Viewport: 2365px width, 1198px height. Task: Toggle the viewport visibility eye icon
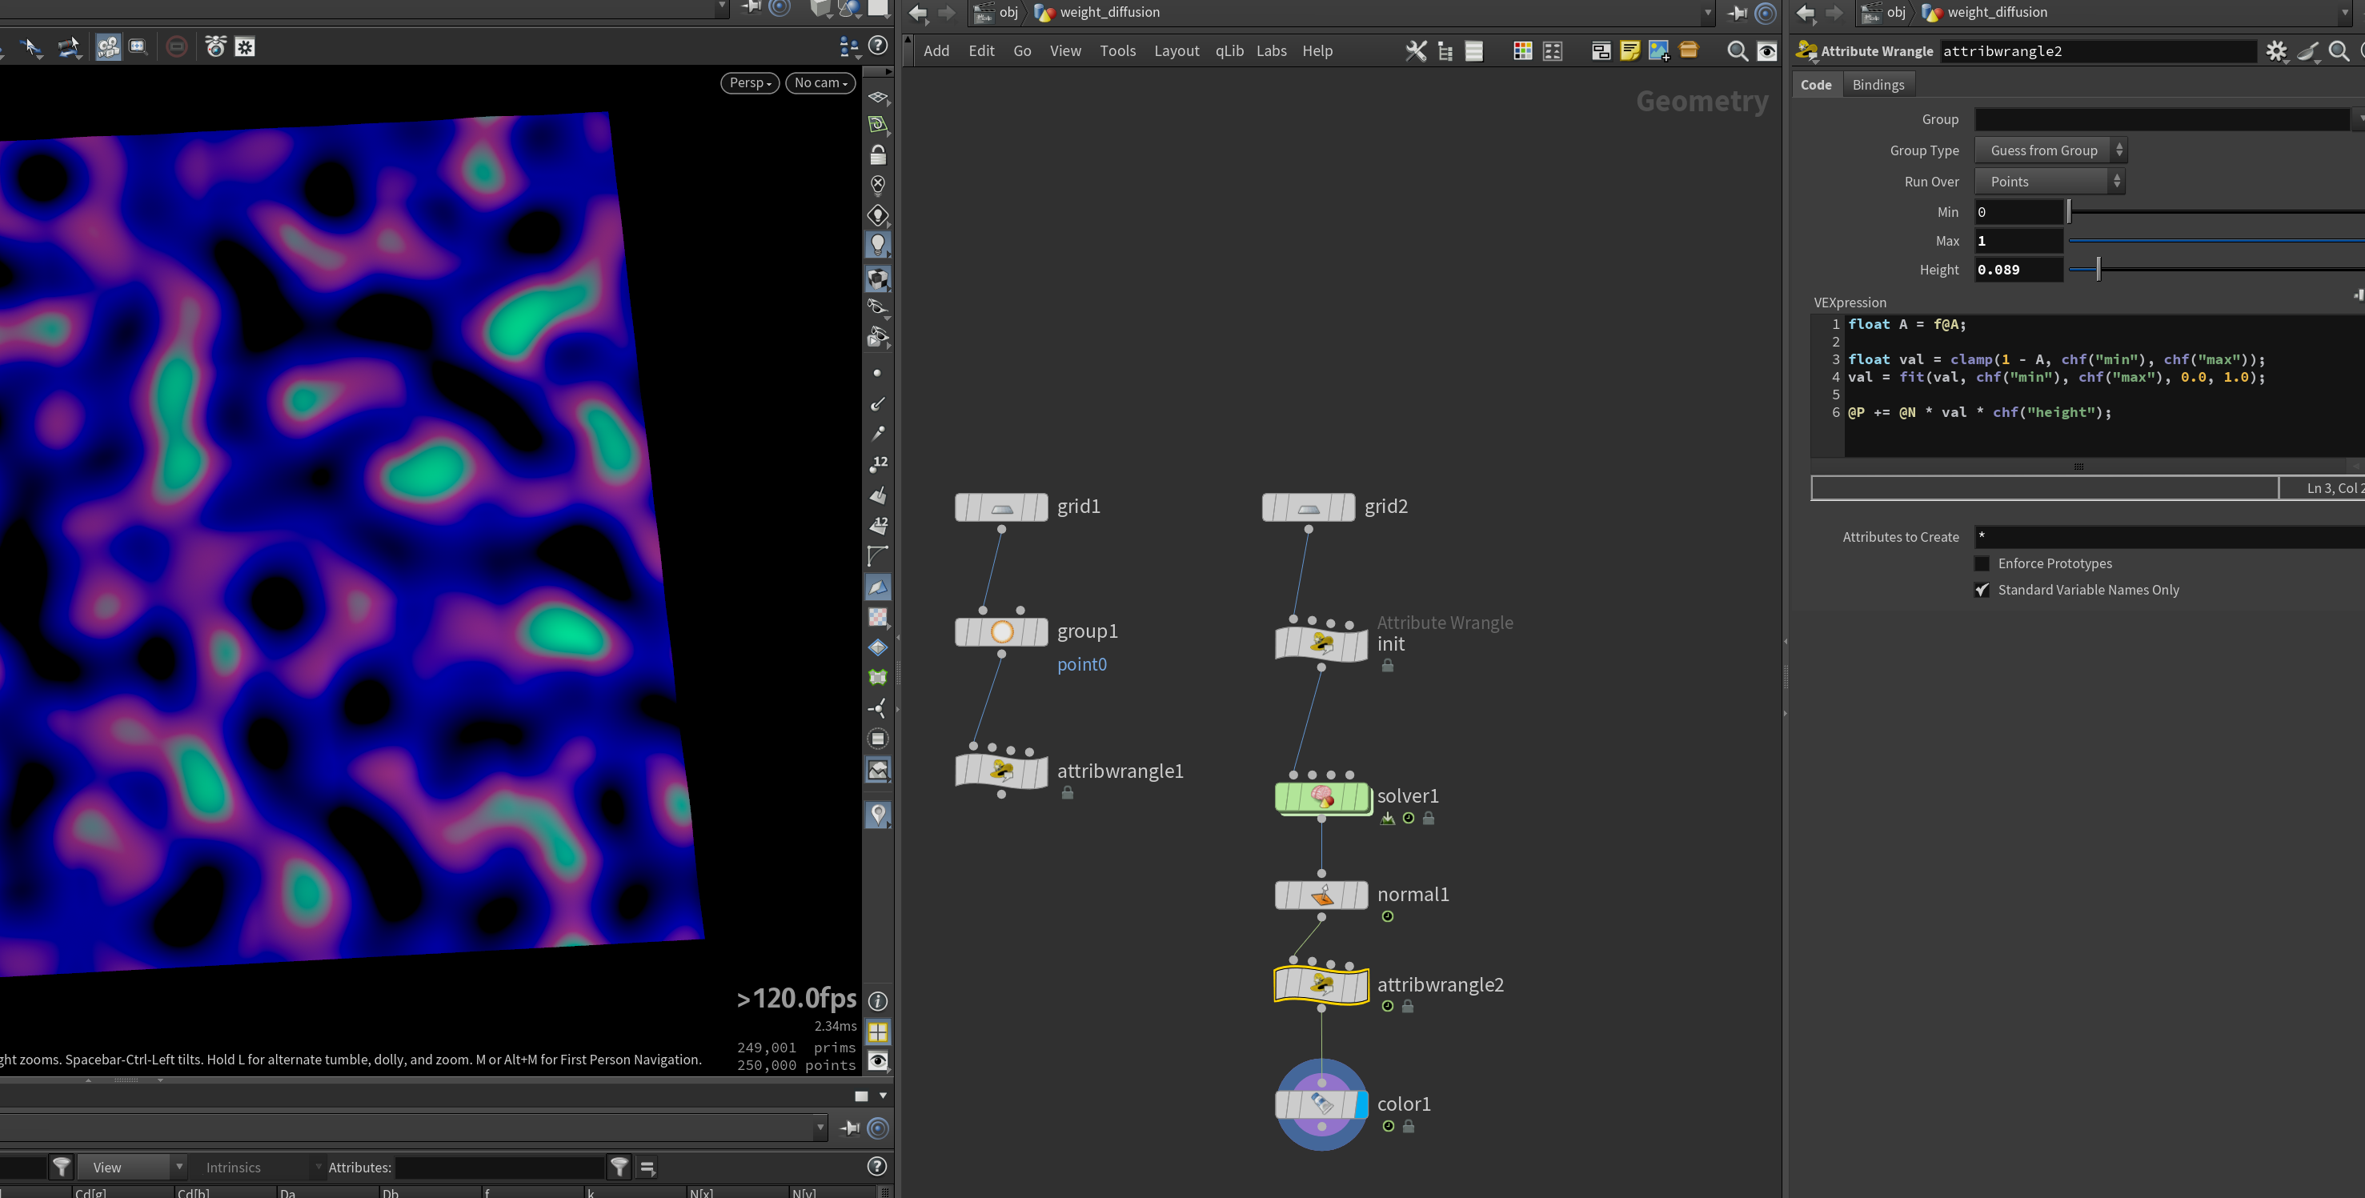[x=878, y=1062]
